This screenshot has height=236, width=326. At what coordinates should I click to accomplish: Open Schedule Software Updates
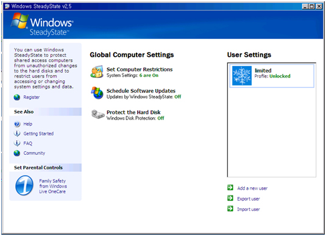[x=141, y=91]
